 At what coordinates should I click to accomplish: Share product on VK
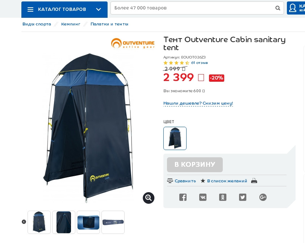[203, 197]
